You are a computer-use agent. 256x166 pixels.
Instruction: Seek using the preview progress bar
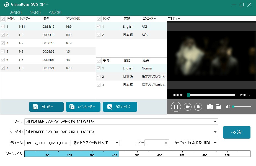tap(211, 95)
